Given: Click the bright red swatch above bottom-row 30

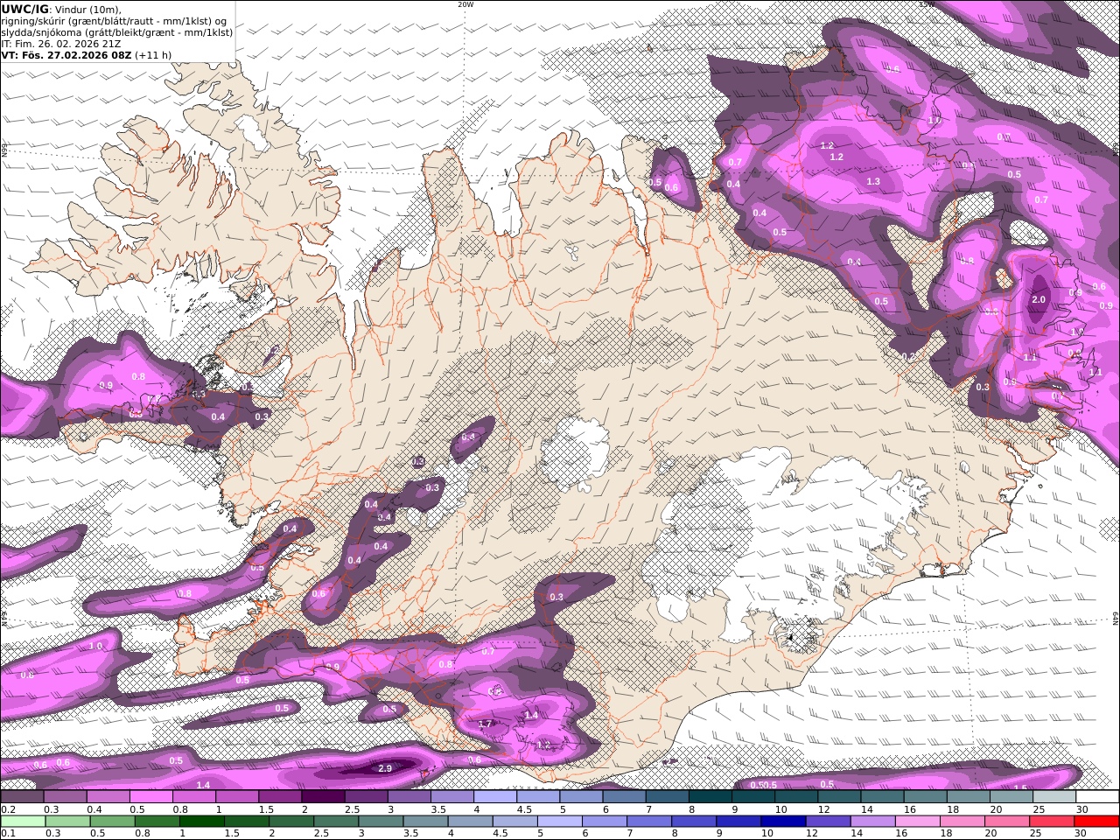Looking at the screenshot, I should coord(1096,822).
